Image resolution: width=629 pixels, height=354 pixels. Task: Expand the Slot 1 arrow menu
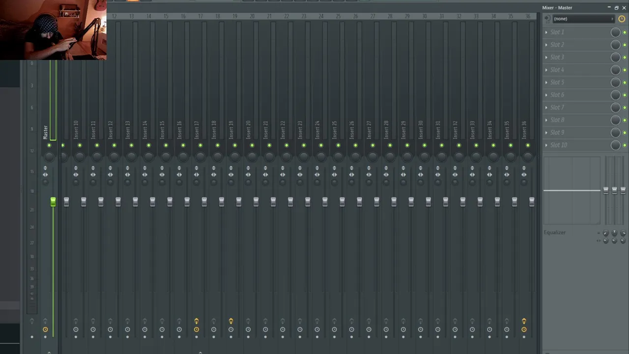pyautogui.click(x=546, y=32)
